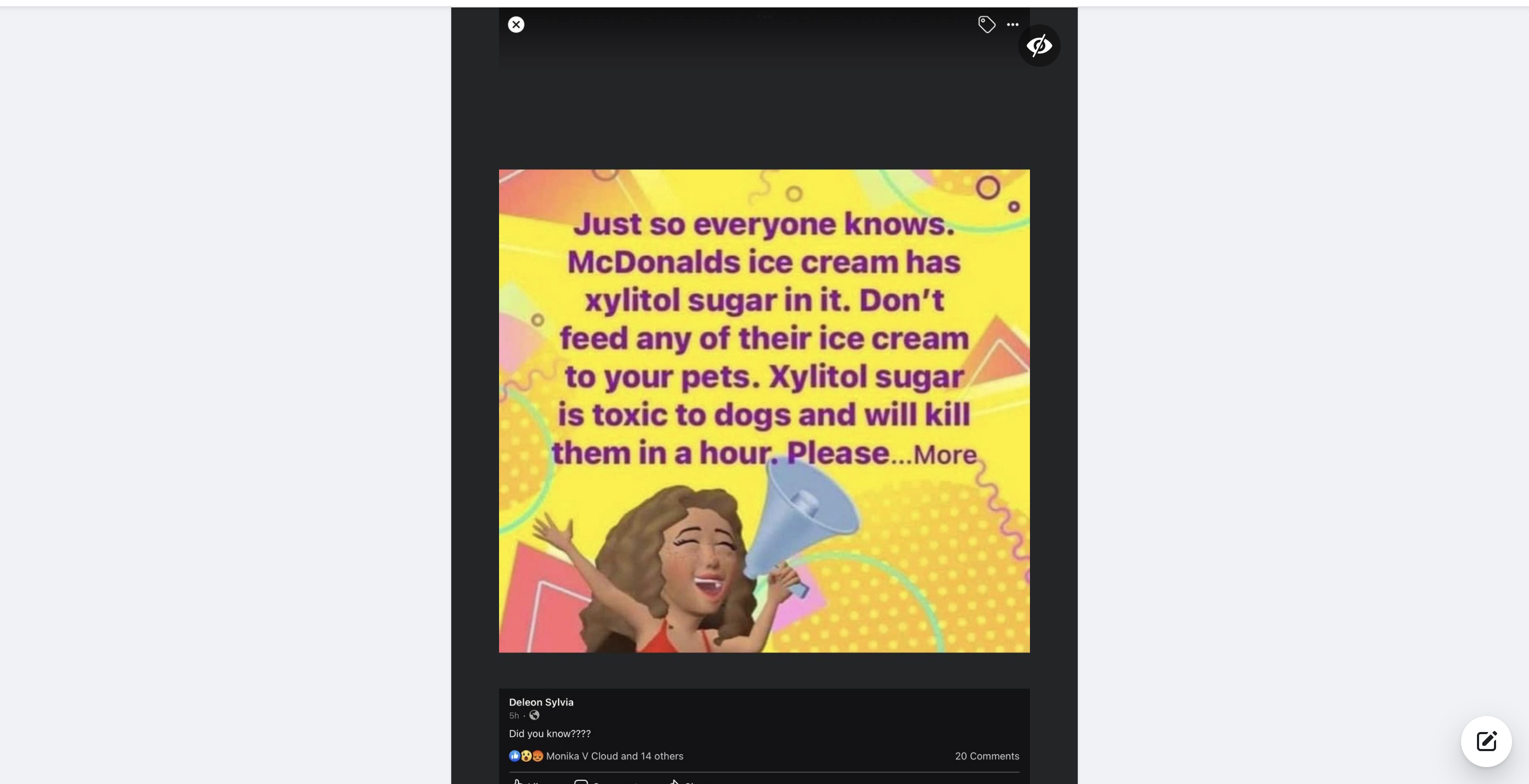Viewport: 1529px width, 784px height.
Task: Click the Share arrow icon
Action: 675,782
